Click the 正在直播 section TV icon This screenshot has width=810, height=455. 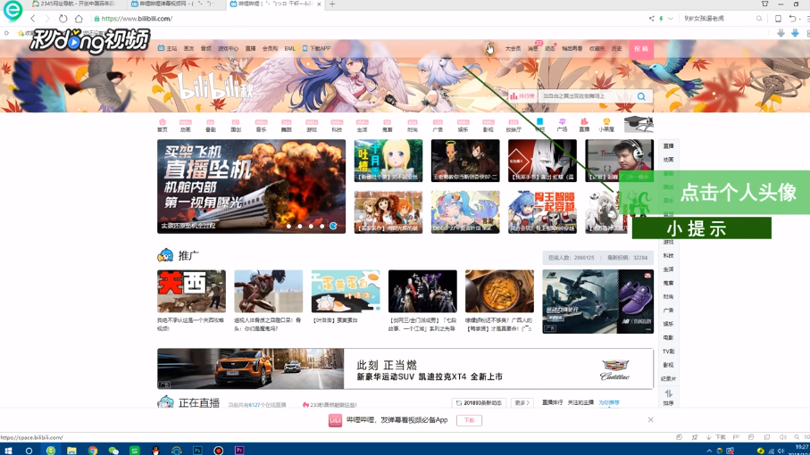165,402
